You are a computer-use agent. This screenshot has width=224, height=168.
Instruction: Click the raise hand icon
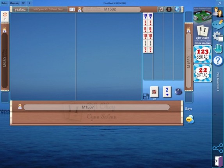pos(218,48)
